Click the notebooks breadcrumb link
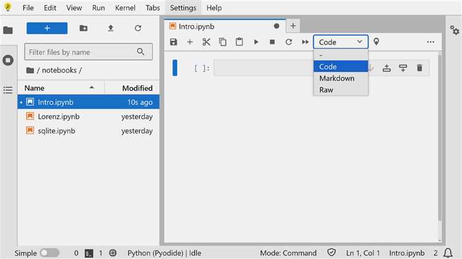 point(59,70)
